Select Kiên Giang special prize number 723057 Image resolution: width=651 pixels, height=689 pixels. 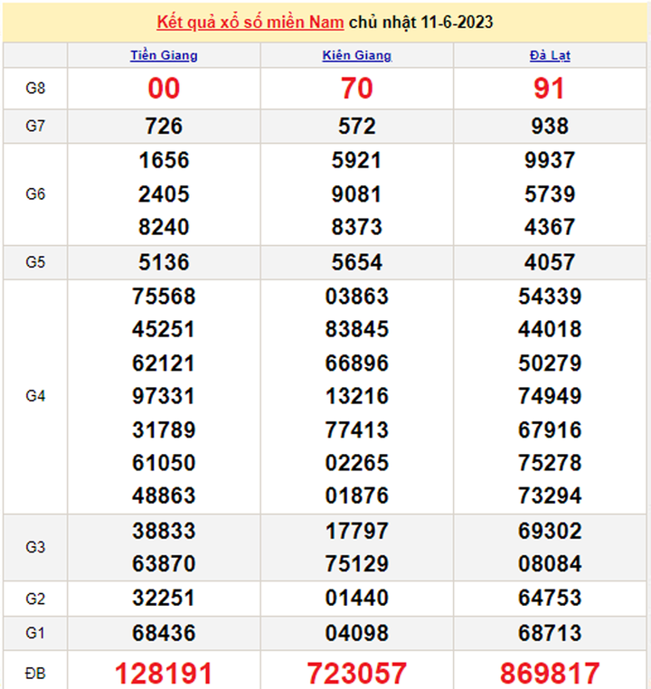(357, 674)
